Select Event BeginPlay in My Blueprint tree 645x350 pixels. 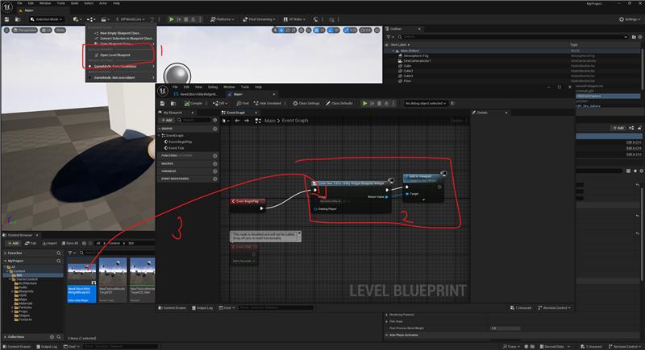pos(178,142)
